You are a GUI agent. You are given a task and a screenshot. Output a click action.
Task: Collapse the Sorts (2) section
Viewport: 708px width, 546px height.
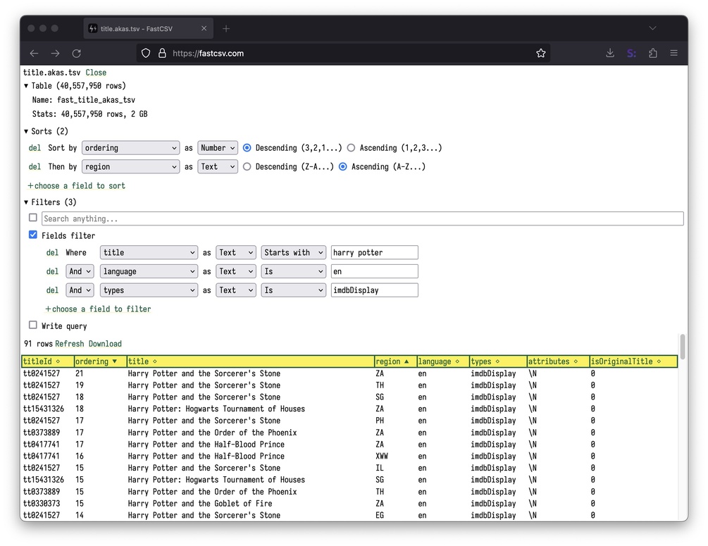click(26, 132)
